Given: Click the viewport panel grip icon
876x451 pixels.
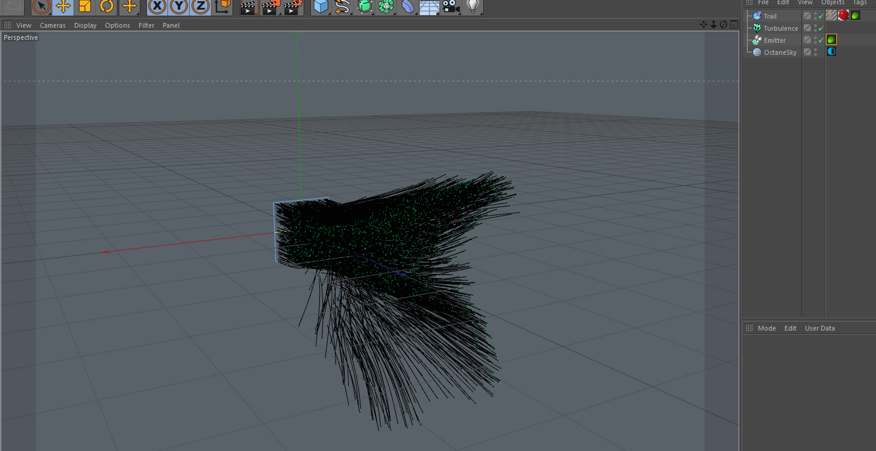Looking at the screenshot, I should coord(8,25).
